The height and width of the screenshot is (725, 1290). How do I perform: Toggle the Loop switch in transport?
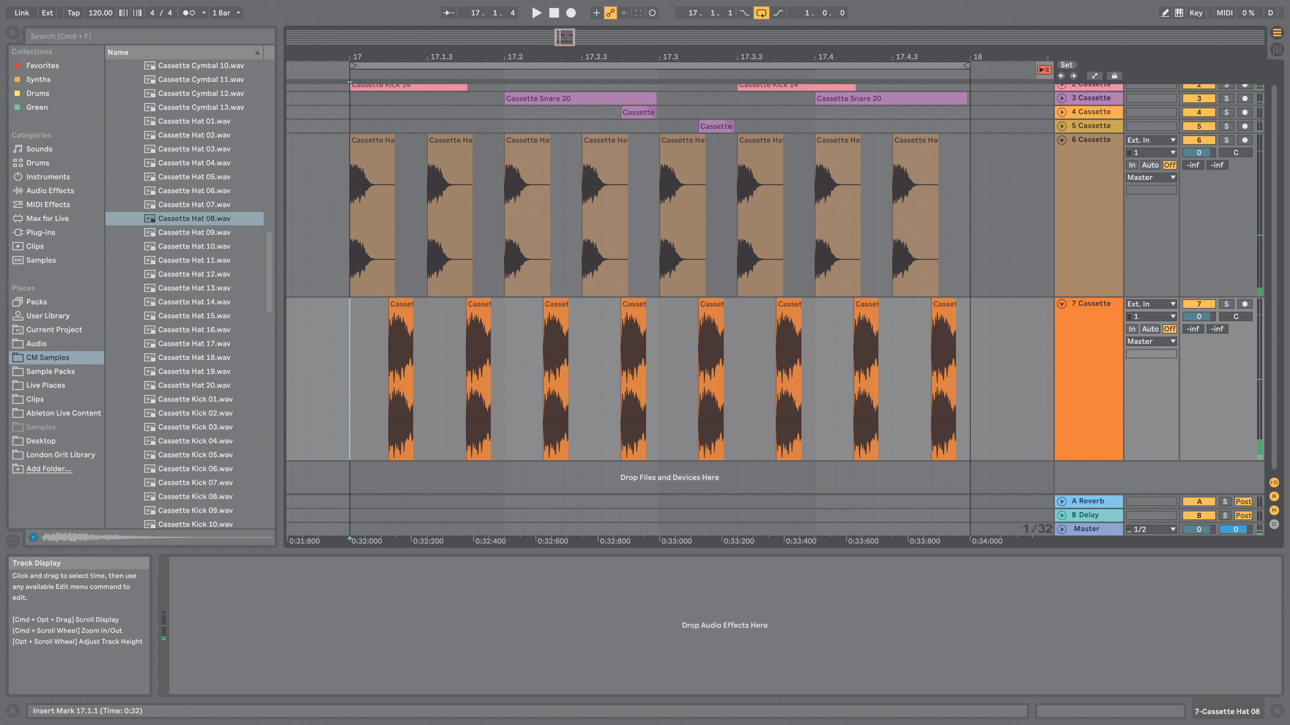(x=761, y=13)
